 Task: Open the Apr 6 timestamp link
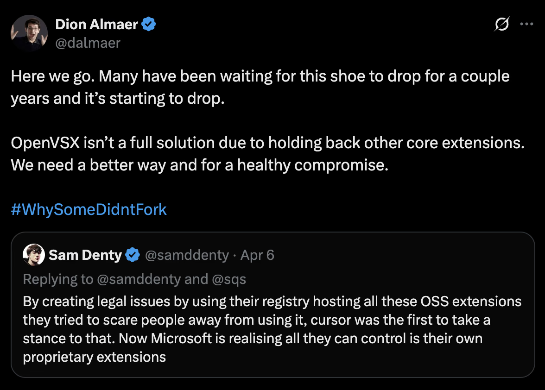coord(257,255)
